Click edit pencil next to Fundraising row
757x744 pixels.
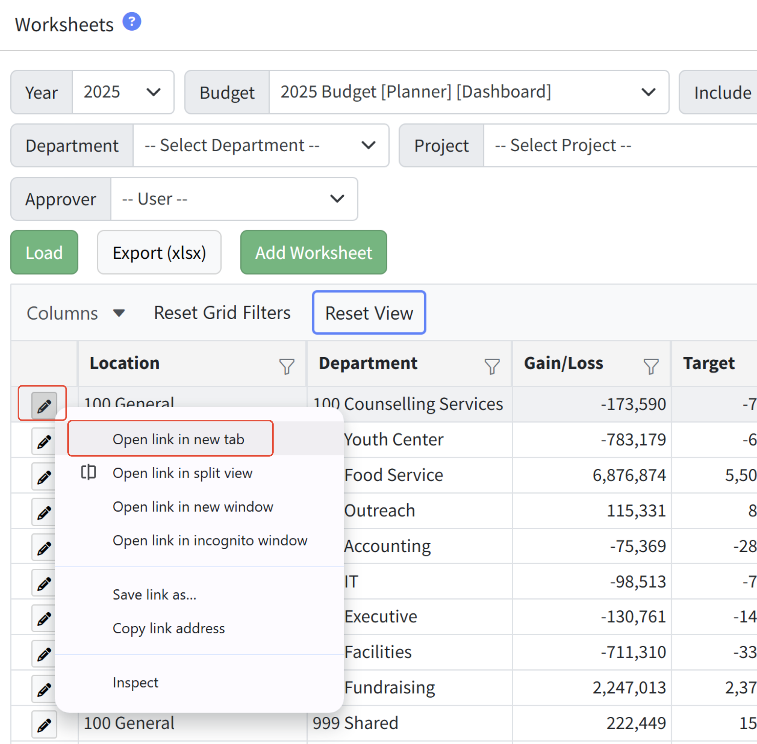pos(44,690)
